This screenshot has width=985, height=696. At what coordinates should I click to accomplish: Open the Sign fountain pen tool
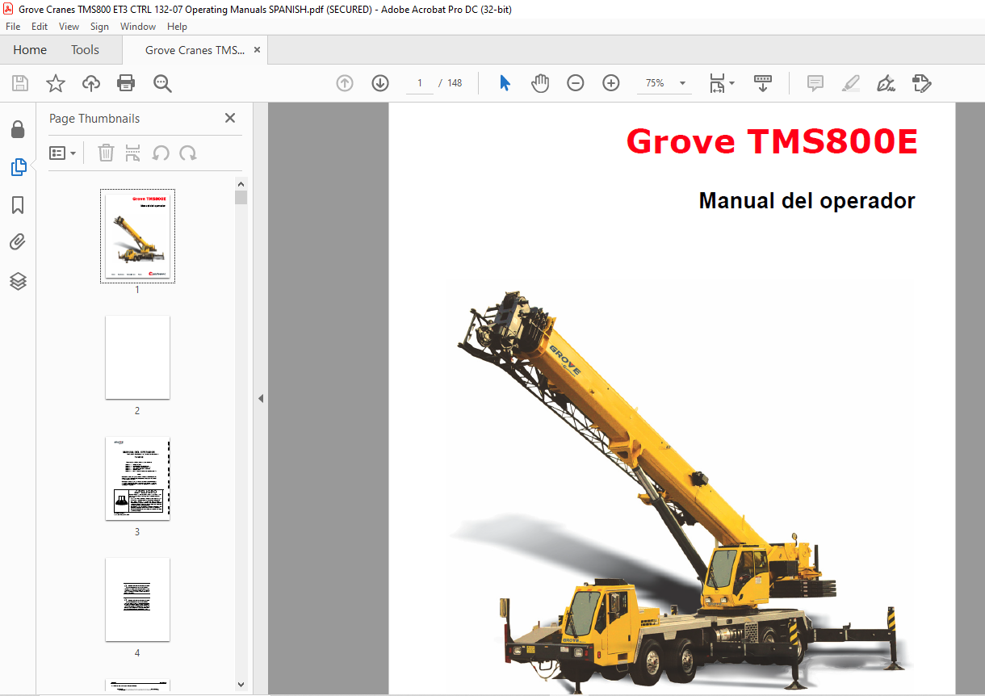click(886, 83)
